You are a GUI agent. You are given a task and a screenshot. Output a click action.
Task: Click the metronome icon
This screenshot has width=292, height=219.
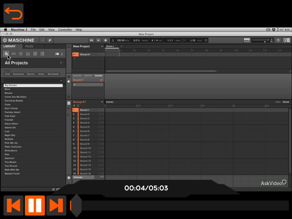(x=113, y=40)
